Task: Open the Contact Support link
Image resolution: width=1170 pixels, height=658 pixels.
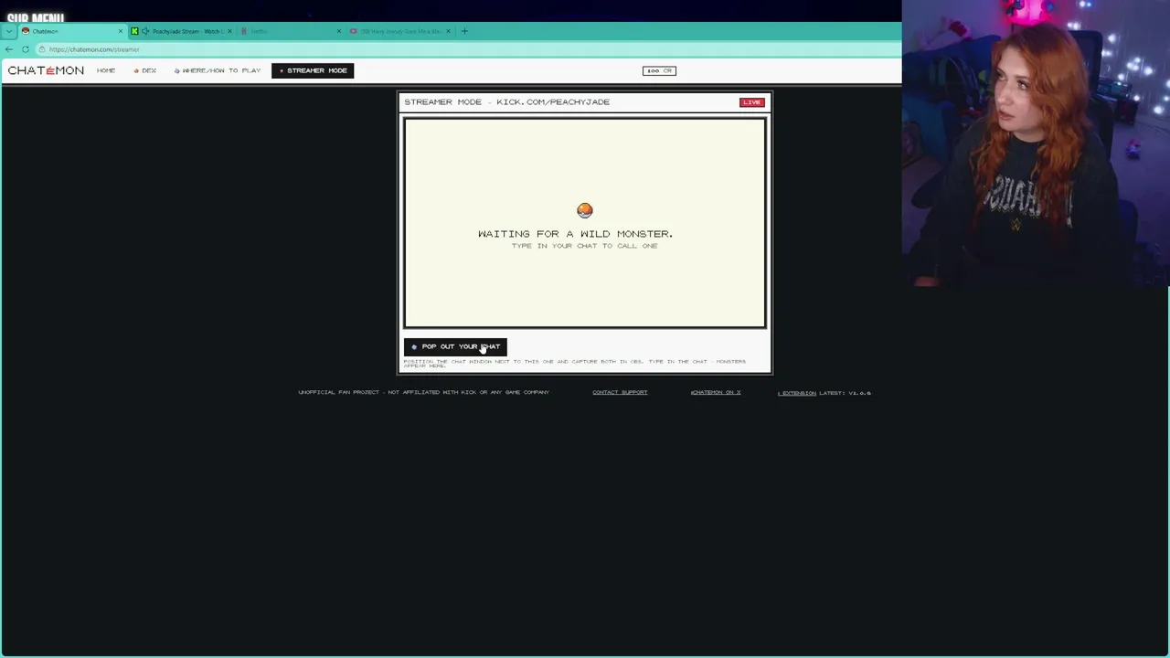Action: click(x=620, y=392)
